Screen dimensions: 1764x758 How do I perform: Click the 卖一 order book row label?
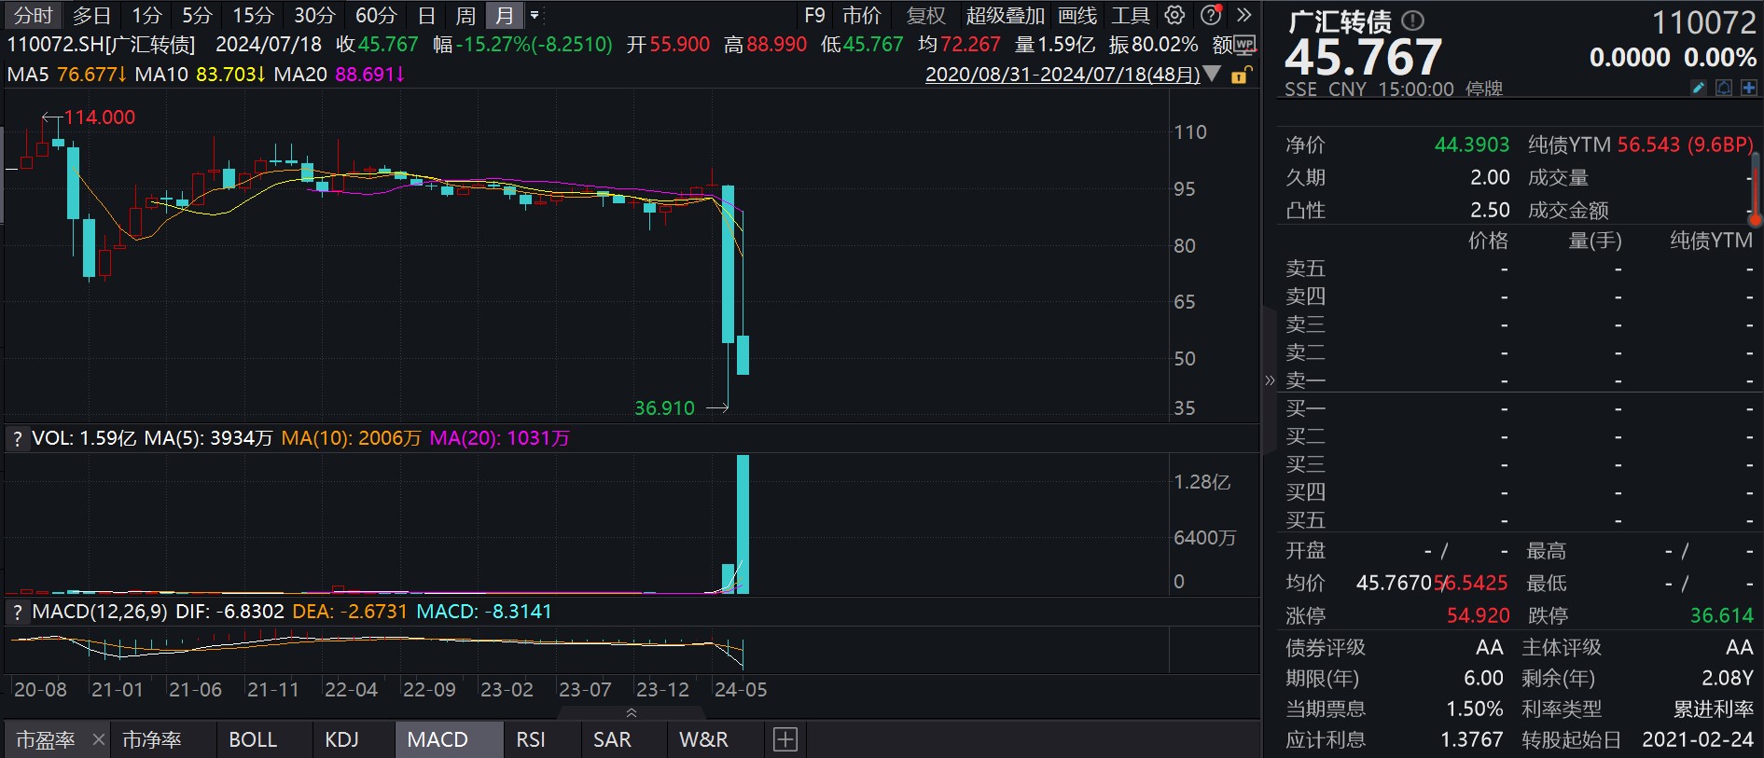[1305, 380]
